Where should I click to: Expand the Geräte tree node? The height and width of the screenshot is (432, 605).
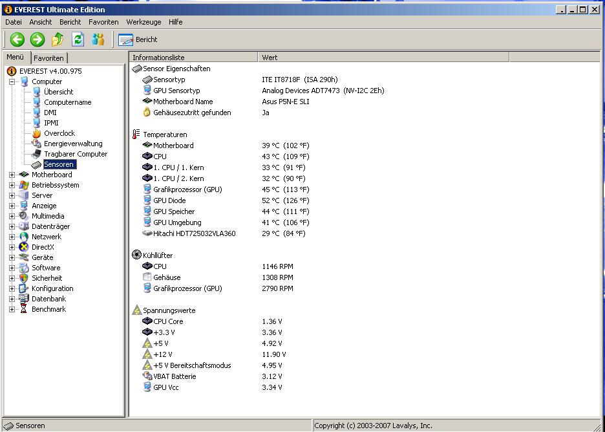[x=12, y=258]
